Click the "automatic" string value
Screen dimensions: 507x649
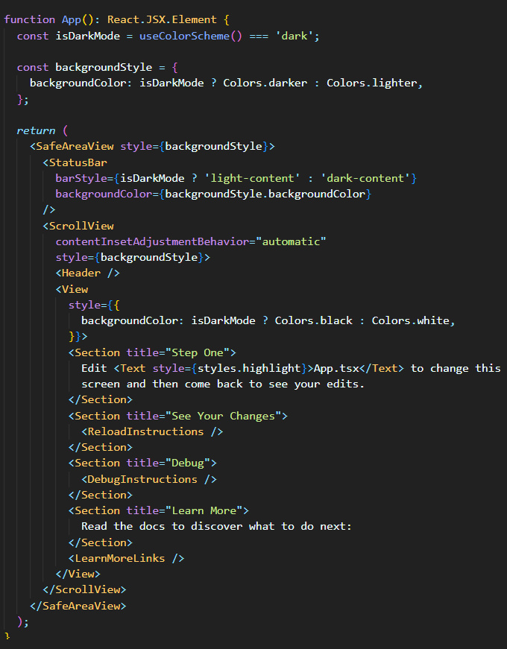point(291,241)
